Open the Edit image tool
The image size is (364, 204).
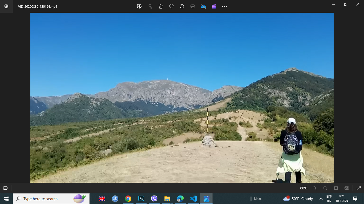139,6
